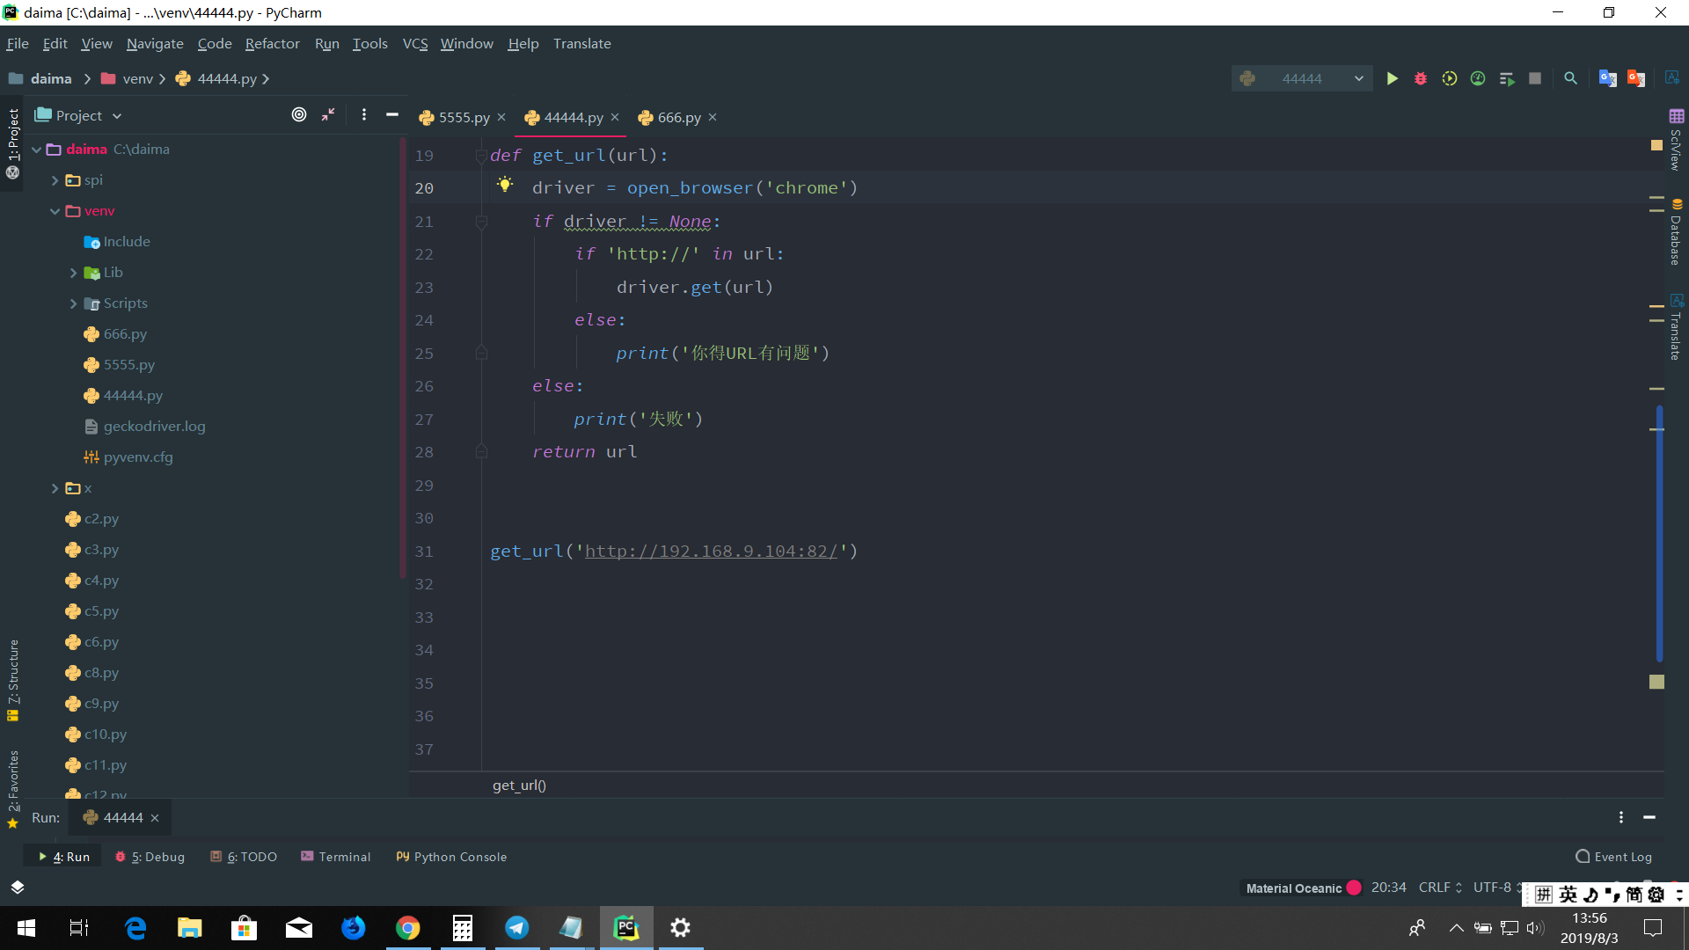Open the Terminal tool window
The image size is (1689, 950).
(x=336, y=857)
